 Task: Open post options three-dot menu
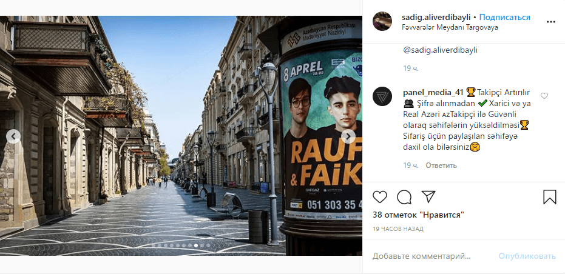551,22
